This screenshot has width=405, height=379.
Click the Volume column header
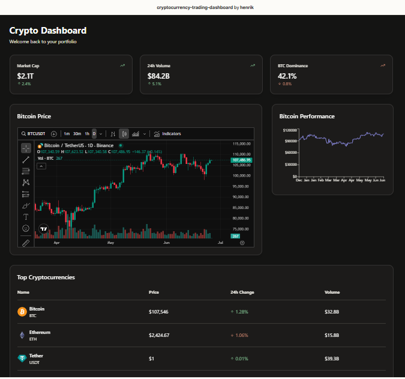tap(332, 292)
